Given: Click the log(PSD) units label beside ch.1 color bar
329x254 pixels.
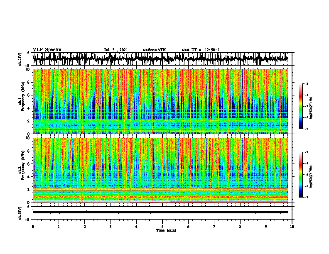Looking at the screenshot, I should (312, 108).
